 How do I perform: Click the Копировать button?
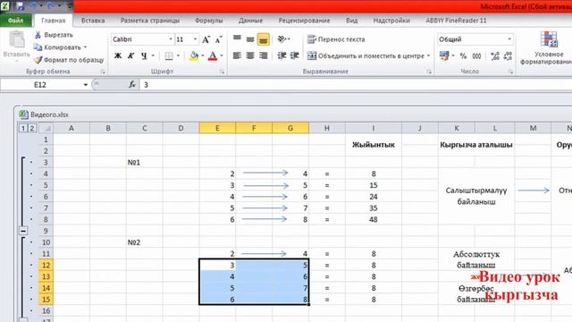[x=57, y=47]
